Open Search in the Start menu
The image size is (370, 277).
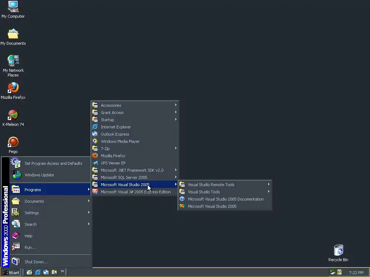click(x=50, y=224)
